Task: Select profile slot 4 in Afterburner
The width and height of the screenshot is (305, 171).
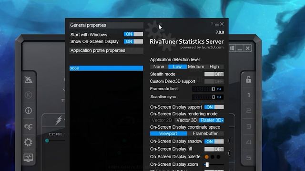Action: (249, 142)
